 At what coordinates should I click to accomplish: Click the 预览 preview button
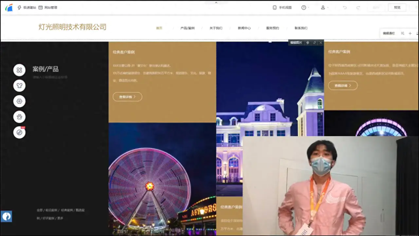(397, 8)
